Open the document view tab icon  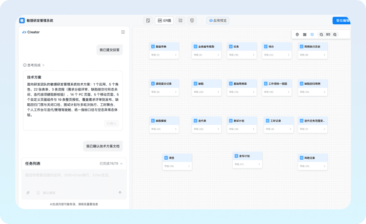[148, 20]
